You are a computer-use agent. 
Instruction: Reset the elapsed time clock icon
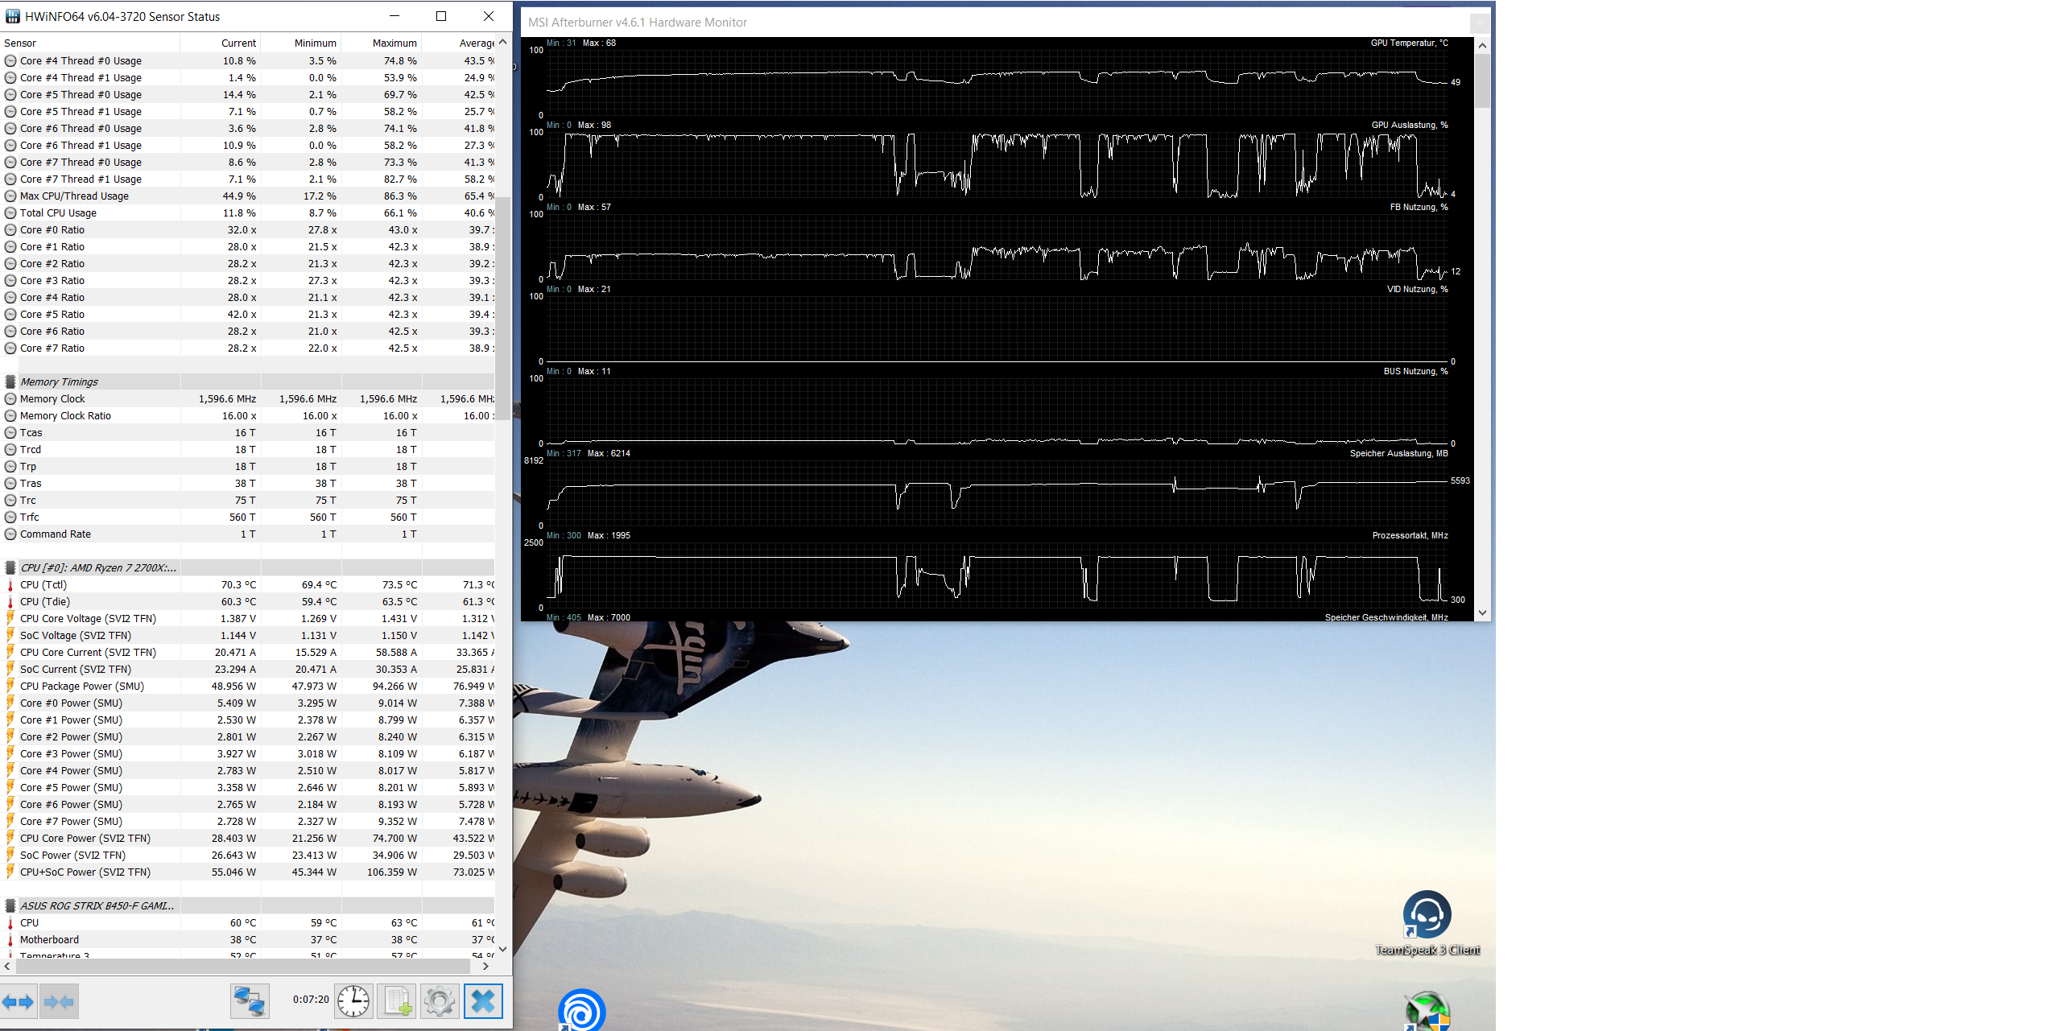[353, 1001]
